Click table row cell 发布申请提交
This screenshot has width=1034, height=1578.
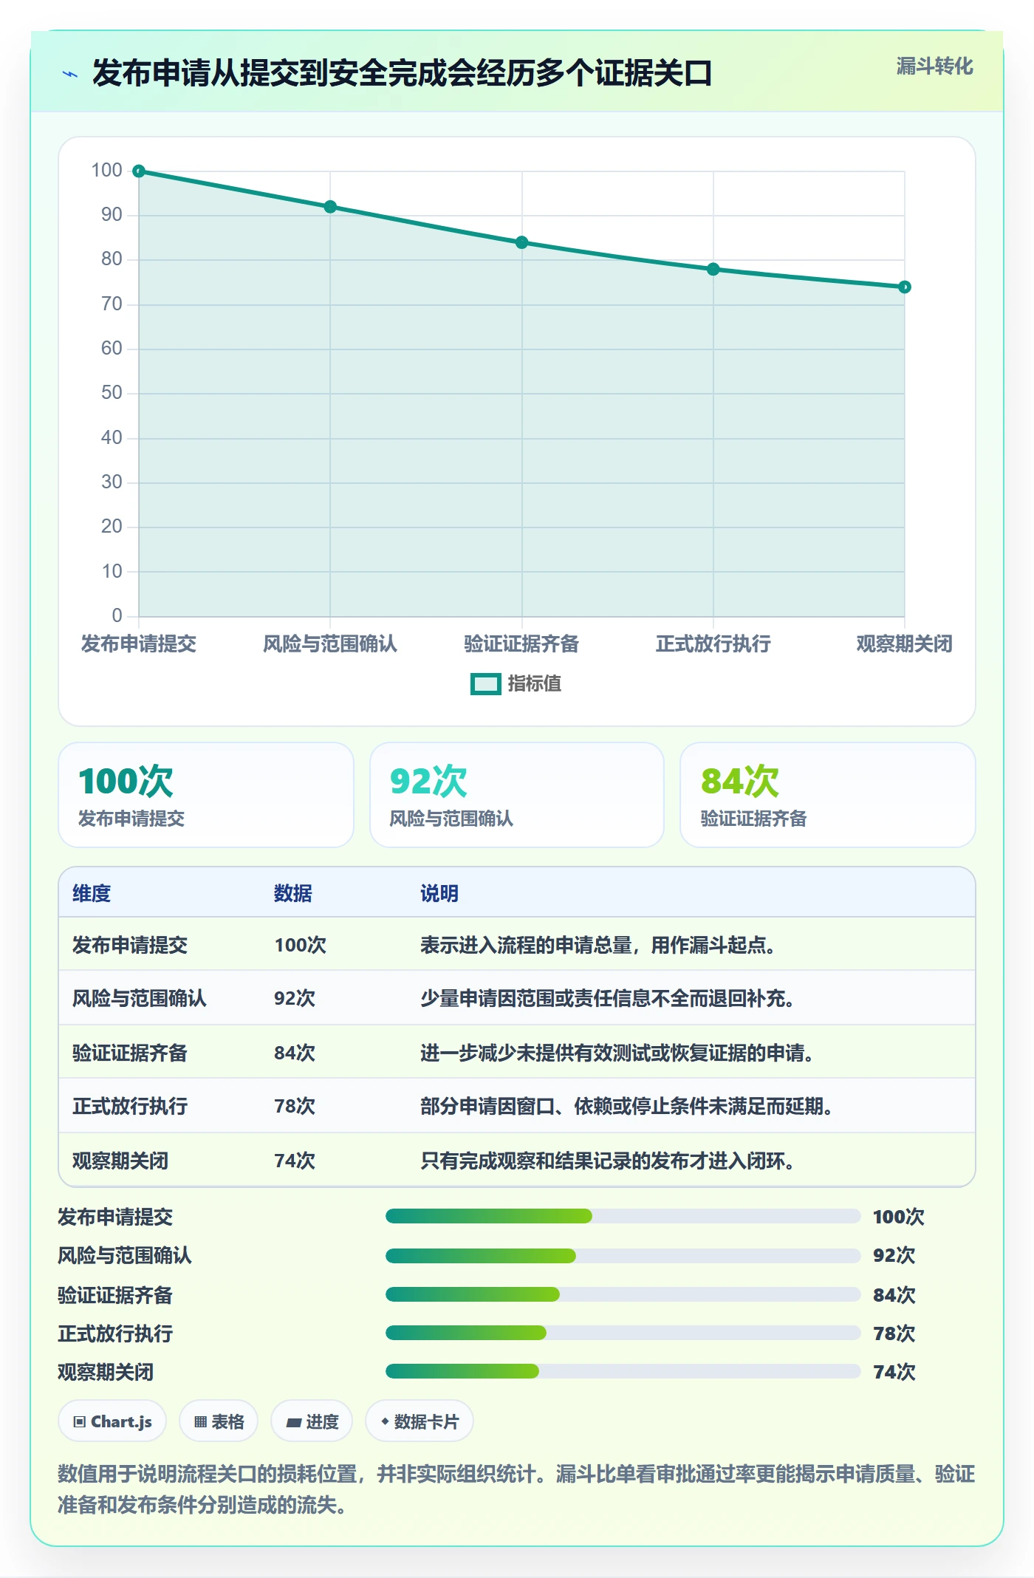130,945
